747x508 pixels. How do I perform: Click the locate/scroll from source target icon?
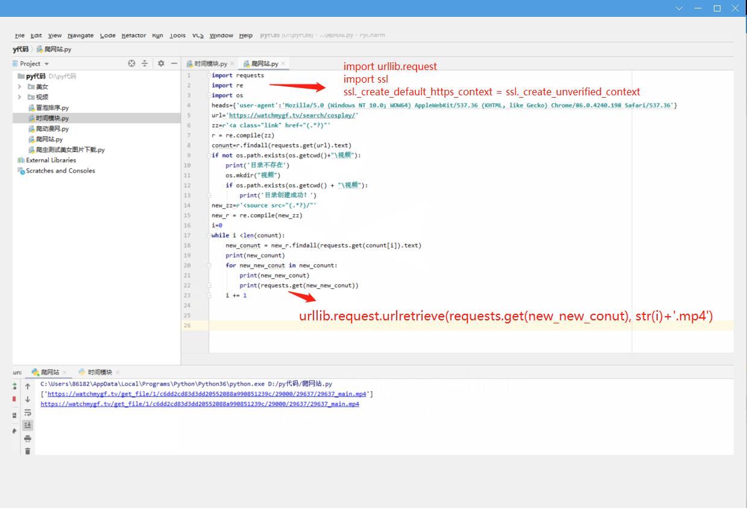pyautogui.click(x=131, y=63)
